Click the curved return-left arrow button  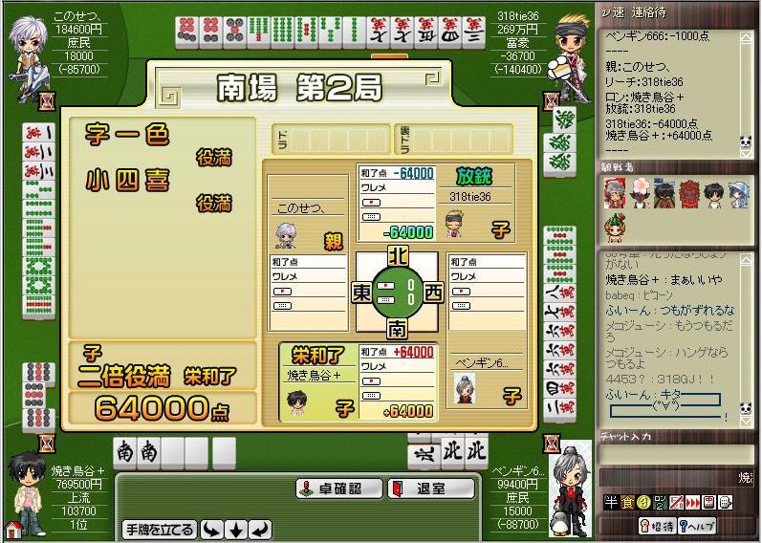tap(260, 530)
